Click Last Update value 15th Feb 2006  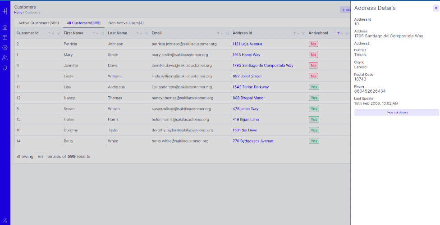376,103
